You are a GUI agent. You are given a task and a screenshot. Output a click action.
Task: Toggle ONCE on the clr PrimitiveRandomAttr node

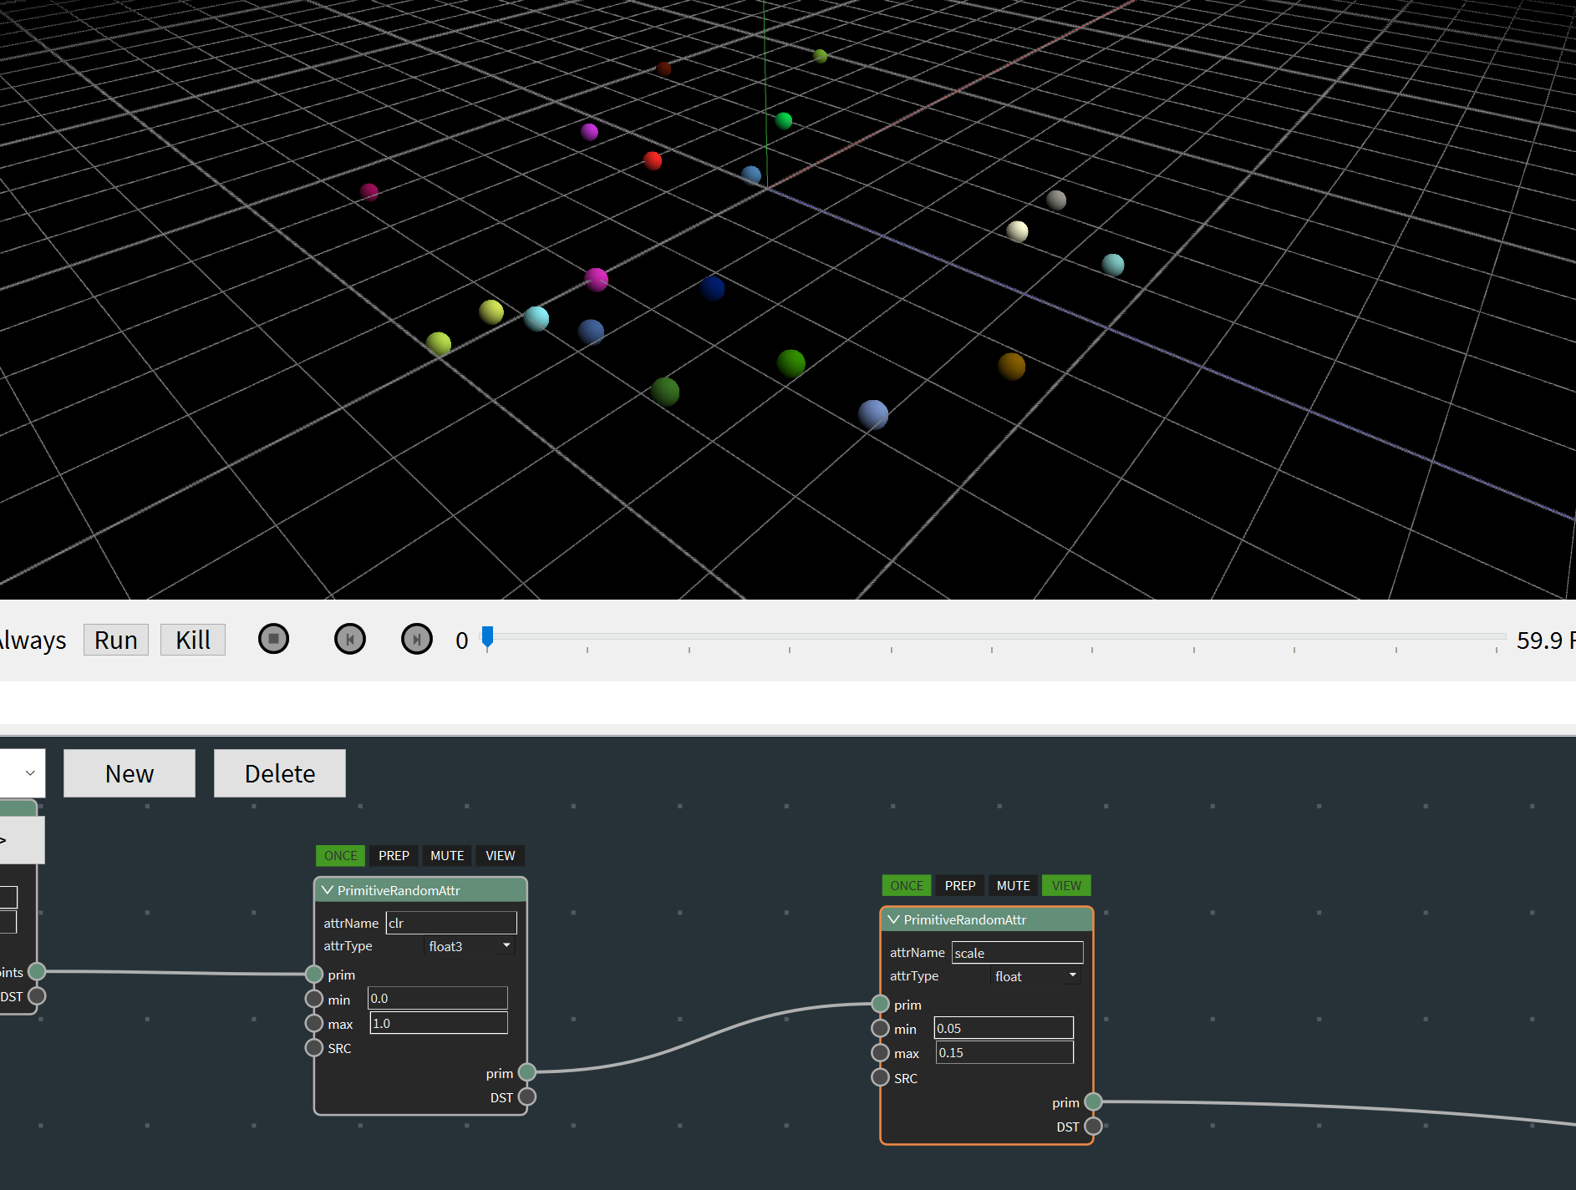pyautogui.click(x=340, y=855)
